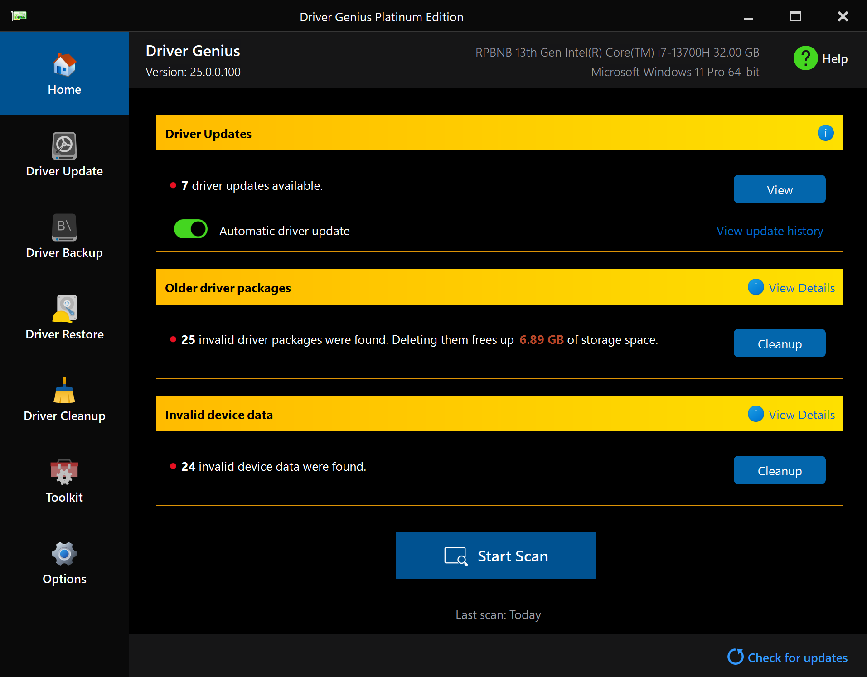
Task: Click the green Help question mark
Action: coord(805,58)
